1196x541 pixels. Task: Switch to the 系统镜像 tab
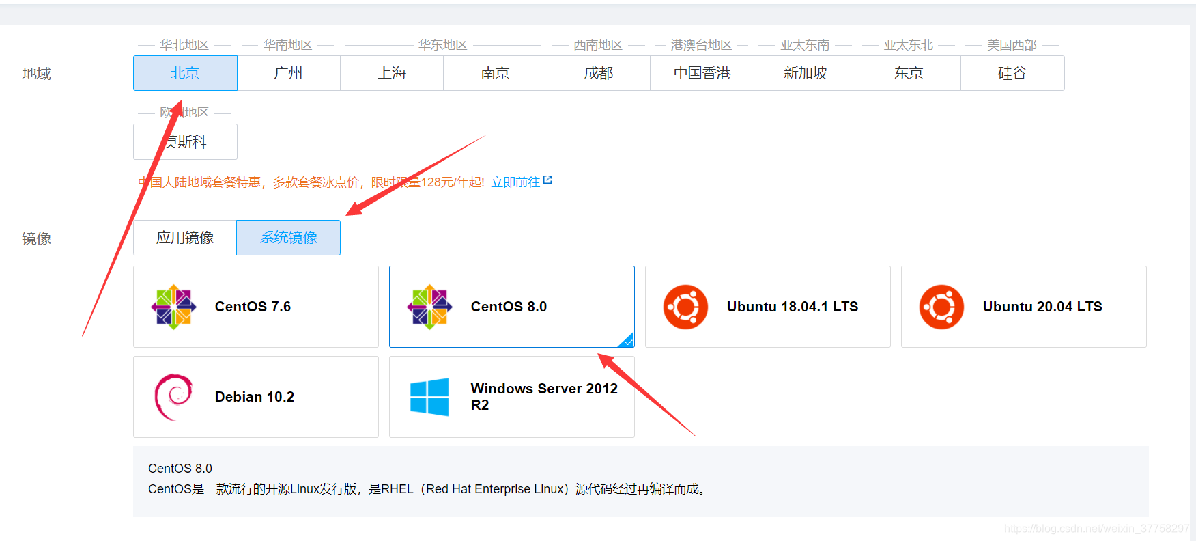288,238
